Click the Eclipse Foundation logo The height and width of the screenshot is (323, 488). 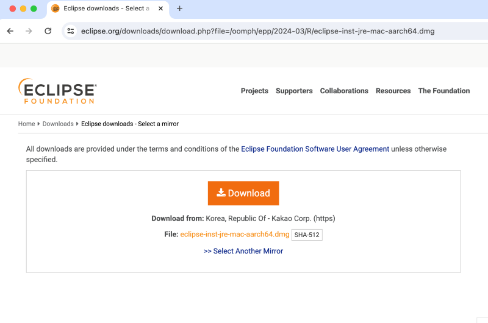tap(57, 91)
